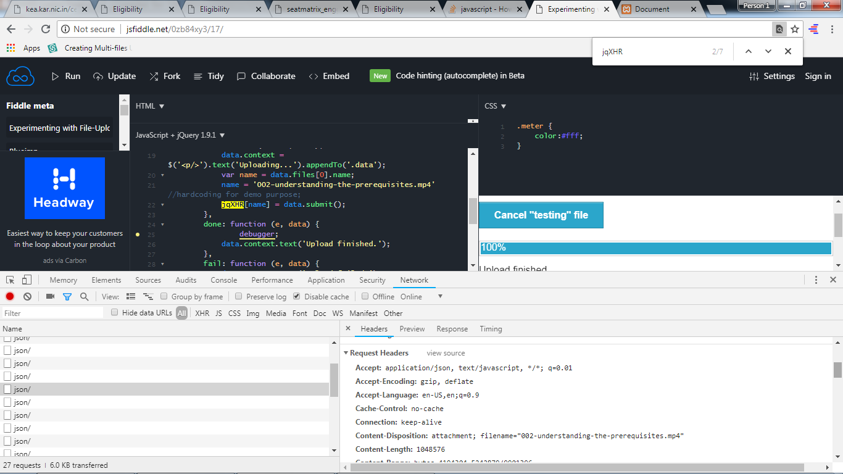Open the Console DevTools tab
Screen dimensions: 843x474
pyautogui.click(x=223, y=280)
